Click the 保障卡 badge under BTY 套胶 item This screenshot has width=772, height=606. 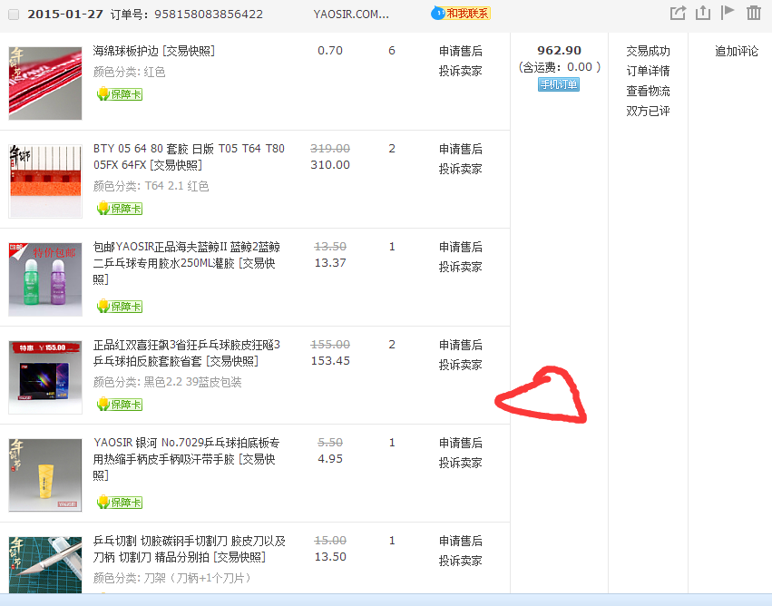[x=120, y=209]
